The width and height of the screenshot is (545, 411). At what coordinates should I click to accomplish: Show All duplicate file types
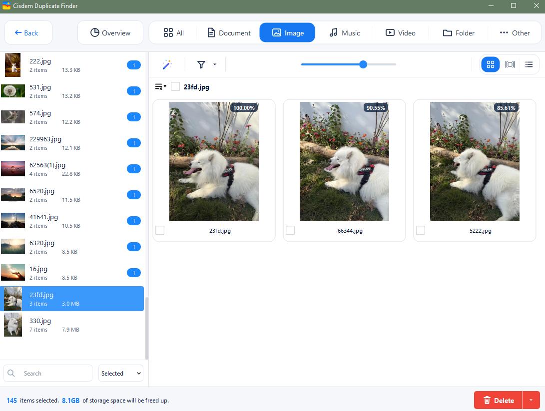[173, 32]
